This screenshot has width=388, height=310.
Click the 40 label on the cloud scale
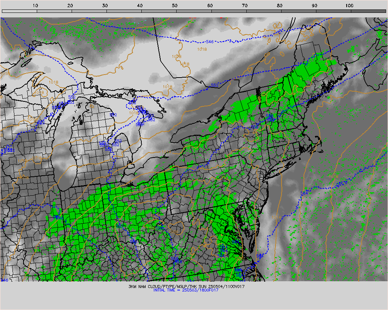[140, 6]
